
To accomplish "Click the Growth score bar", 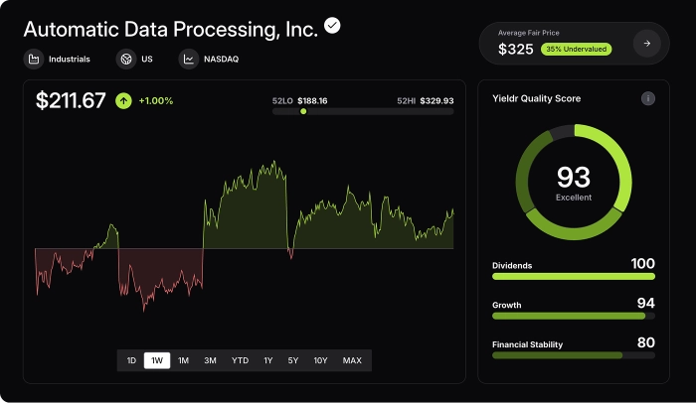I will tap(574, 316).
